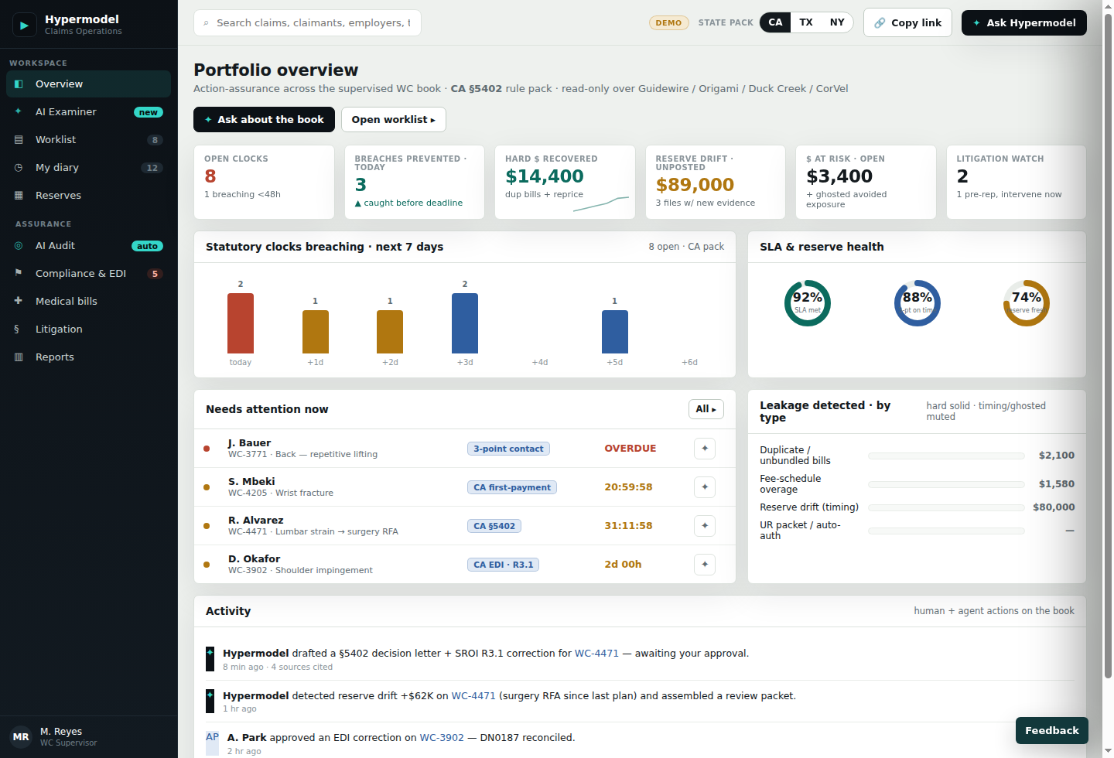The height and width of the screenshot is (758, 1114).
Task: Click the Compliance & EDI flag icon
Action: pyautogui.click(x=19, y=274)
